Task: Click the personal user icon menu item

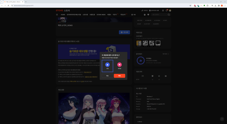Action: coord(134,15)
